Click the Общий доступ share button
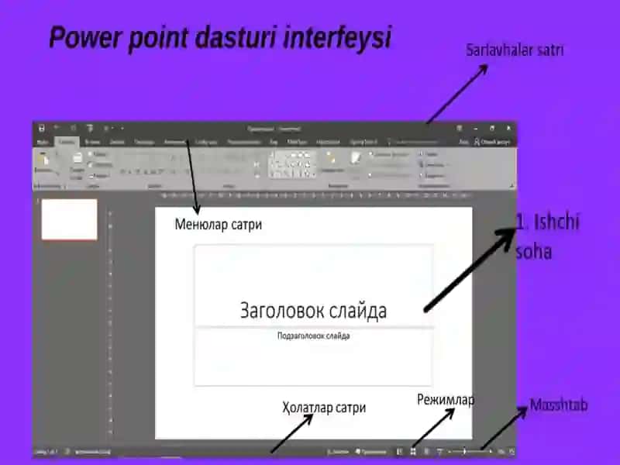 492,142
